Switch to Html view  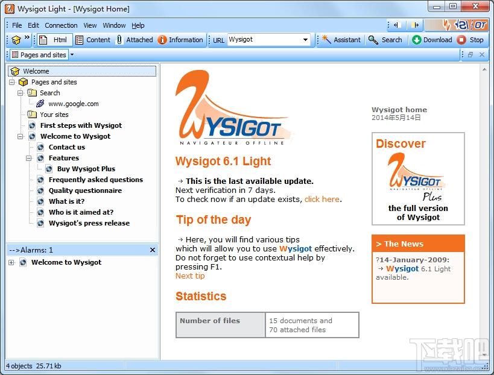(55, 40)
